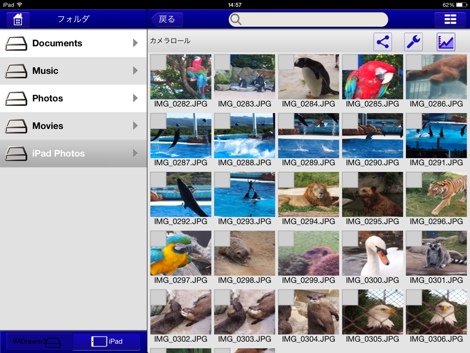The height and width of the screenshot is (353, 470).
Task: Switch to the iPad tab
Action: click(x=107, y=341)
